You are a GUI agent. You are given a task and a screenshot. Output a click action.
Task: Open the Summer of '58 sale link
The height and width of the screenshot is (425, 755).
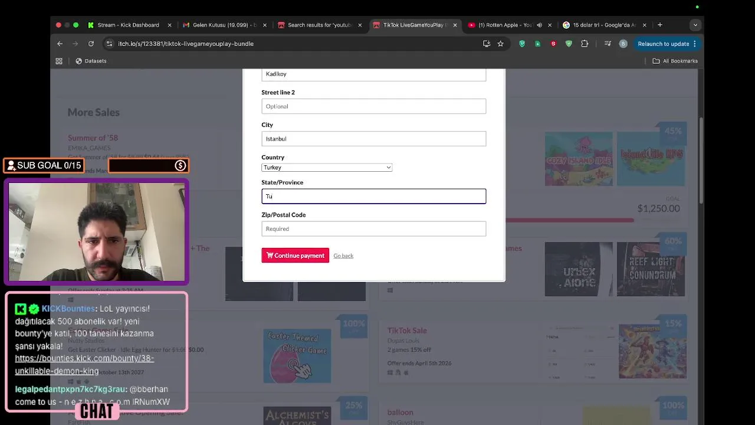pyautogui.click(x=93, y=138)
